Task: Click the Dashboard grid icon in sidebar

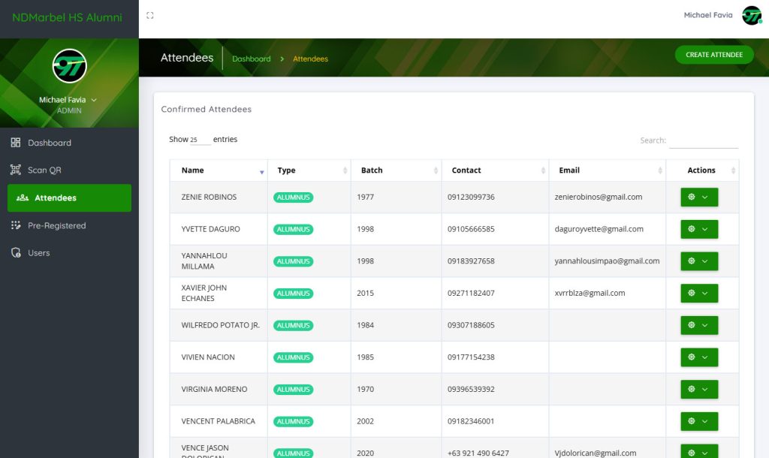Action: coord(16,143)
